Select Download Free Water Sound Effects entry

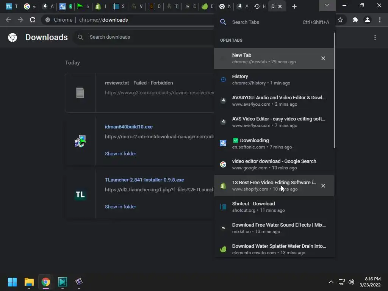tap(274, 228)
